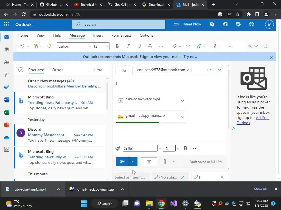The width and height of the screenshot is (281, 210).
Task: Open the Send options dropdown arrow
Action: [133, 162]
